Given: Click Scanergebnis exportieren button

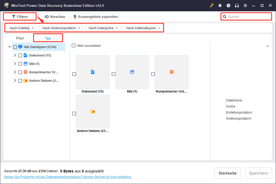Looking at the screenshot, I should click(97, 17).
